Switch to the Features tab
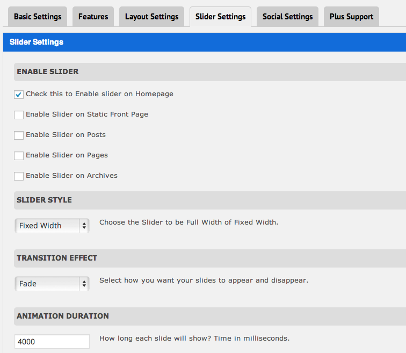This screenshot has width=406, height=353. pyautogui.click(x=93, y=17)
